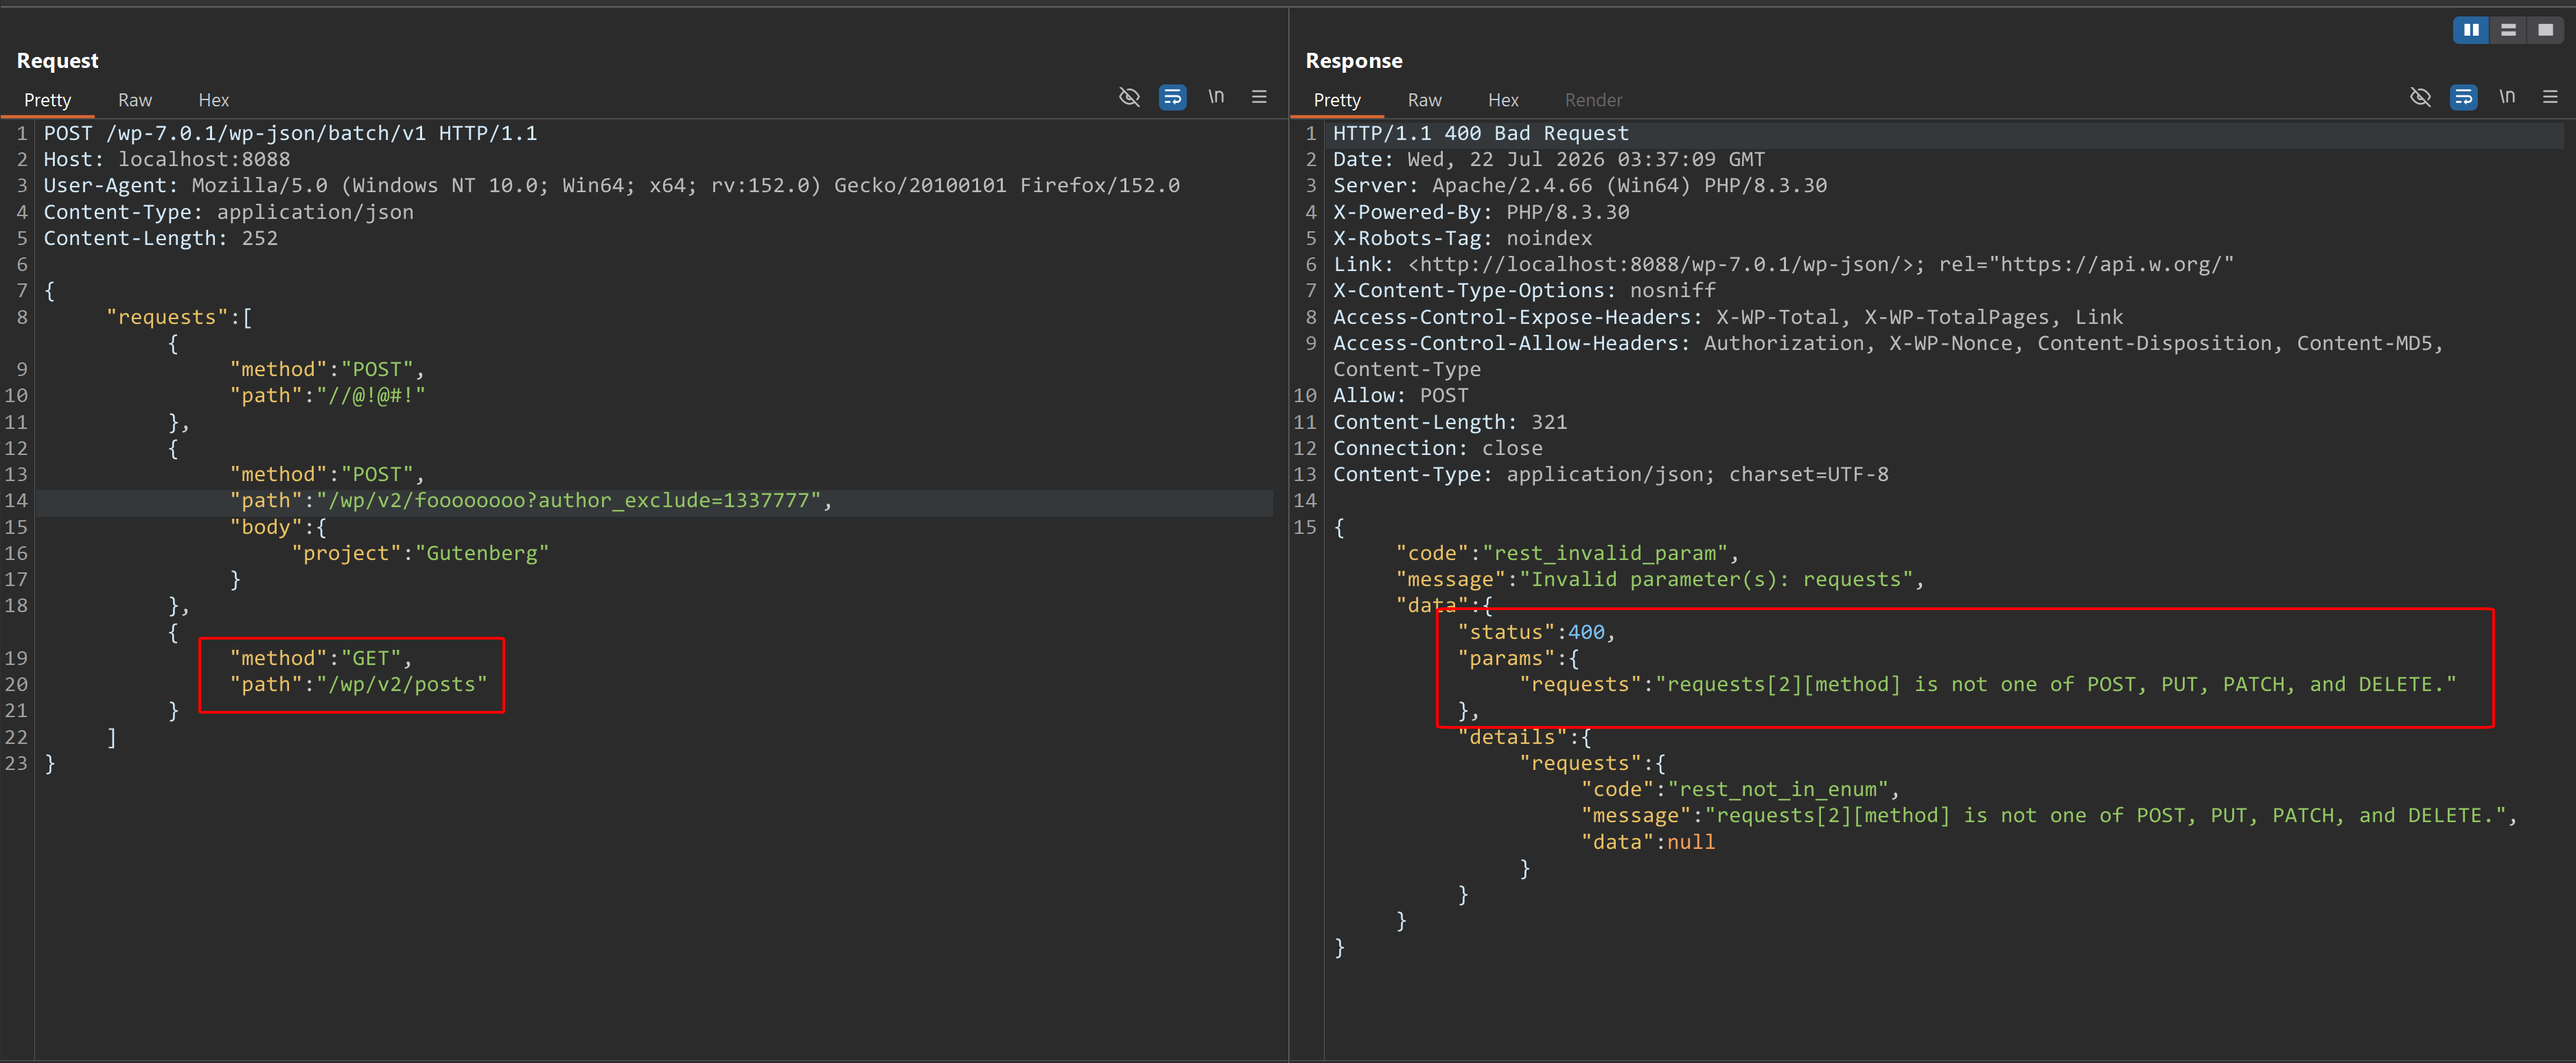Screen dimensions: 2576x1063
Task: Switch Response view to the Raw tab
Action: pyautogui.click(x=1424, y=100)
